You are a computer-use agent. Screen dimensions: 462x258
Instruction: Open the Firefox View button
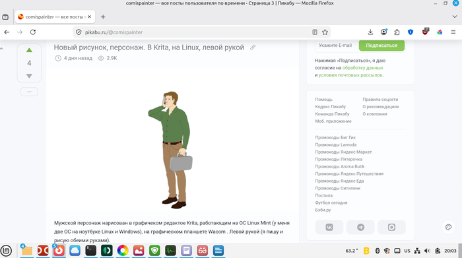coord(5,16)
